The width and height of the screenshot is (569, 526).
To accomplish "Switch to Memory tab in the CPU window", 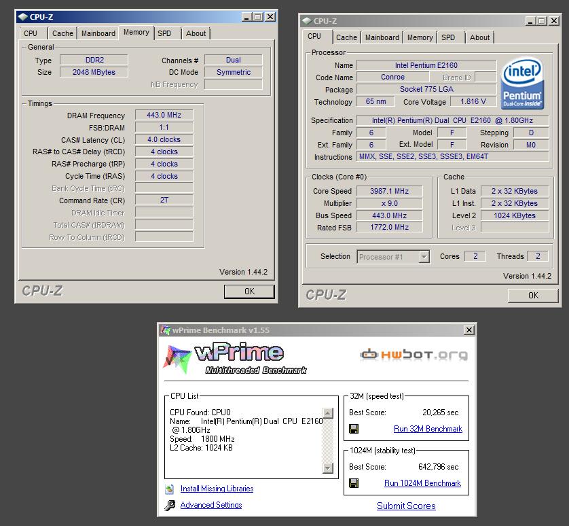I will [420, 37].
